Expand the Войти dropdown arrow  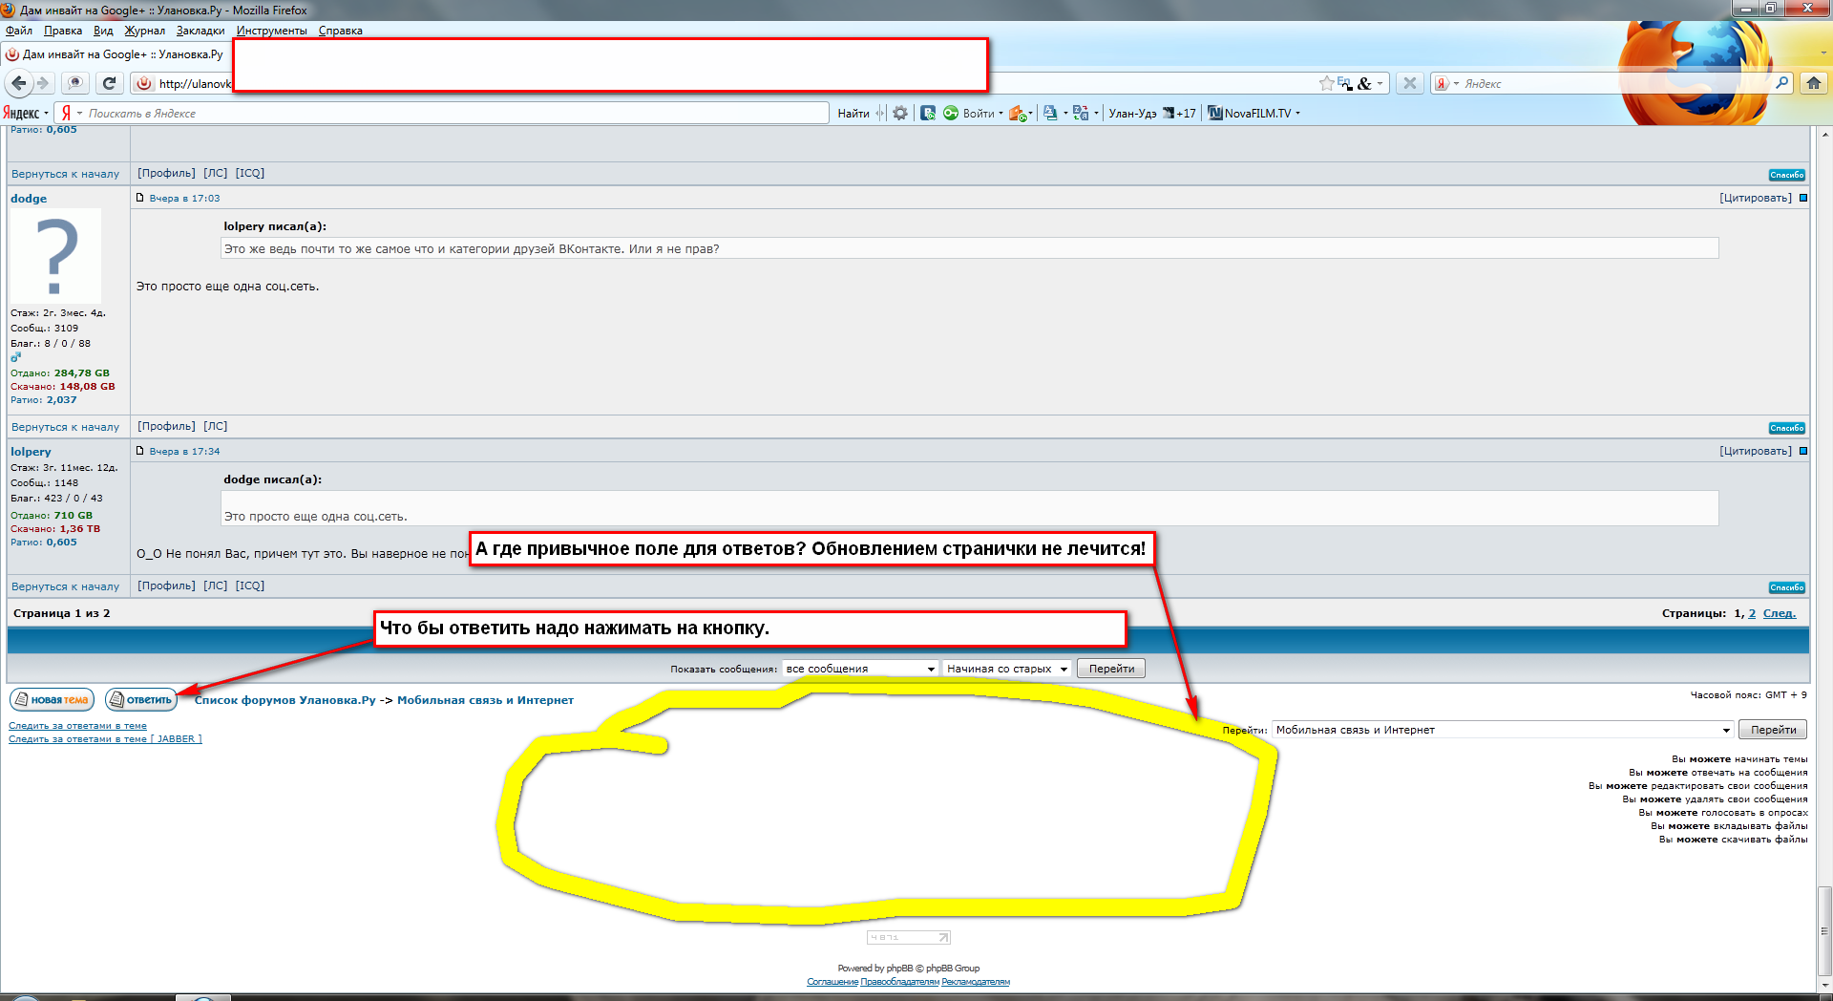click(1001, 113)
